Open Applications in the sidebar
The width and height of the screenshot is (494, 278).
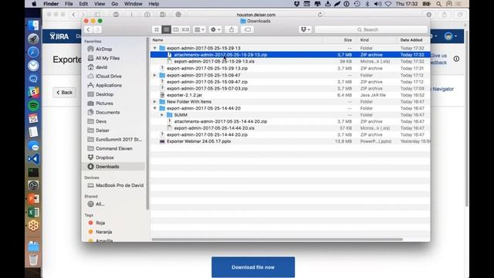coord(108,86)
